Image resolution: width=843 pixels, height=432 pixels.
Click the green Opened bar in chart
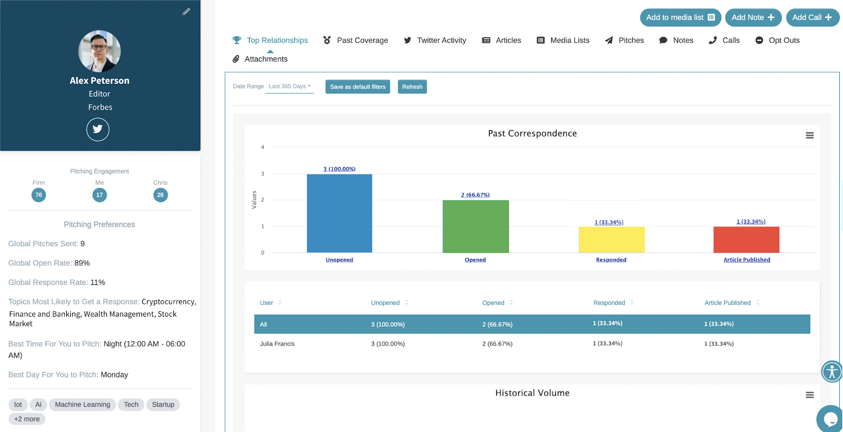pos(475,227)
